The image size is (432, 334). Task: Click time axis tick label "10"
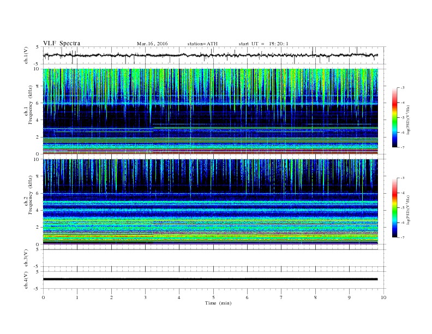coord(383,297)
